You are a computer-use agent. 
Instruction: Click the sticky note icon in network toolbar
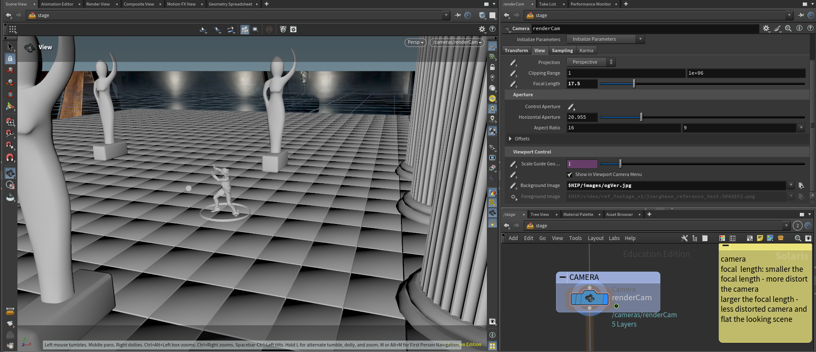tap(760, 238)
